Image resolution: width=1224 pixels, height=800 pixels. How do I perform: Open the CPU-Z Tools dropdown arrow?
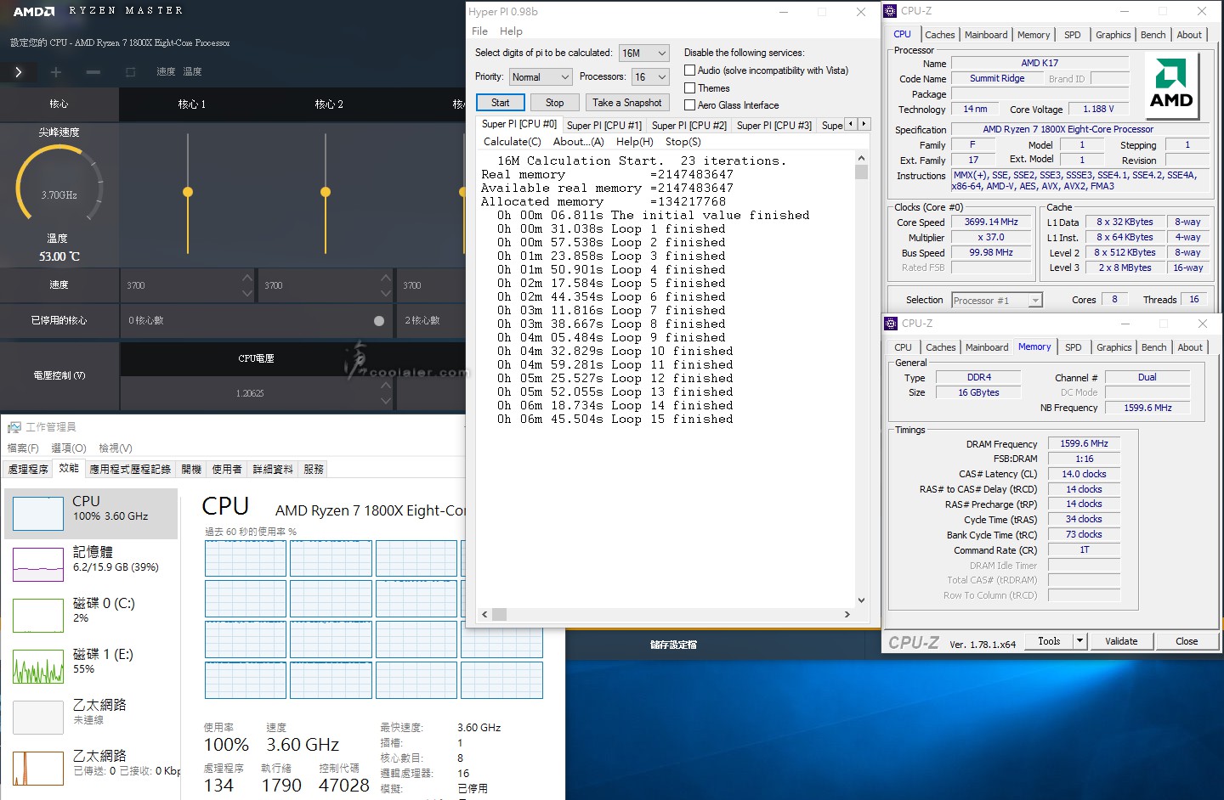1079,641
